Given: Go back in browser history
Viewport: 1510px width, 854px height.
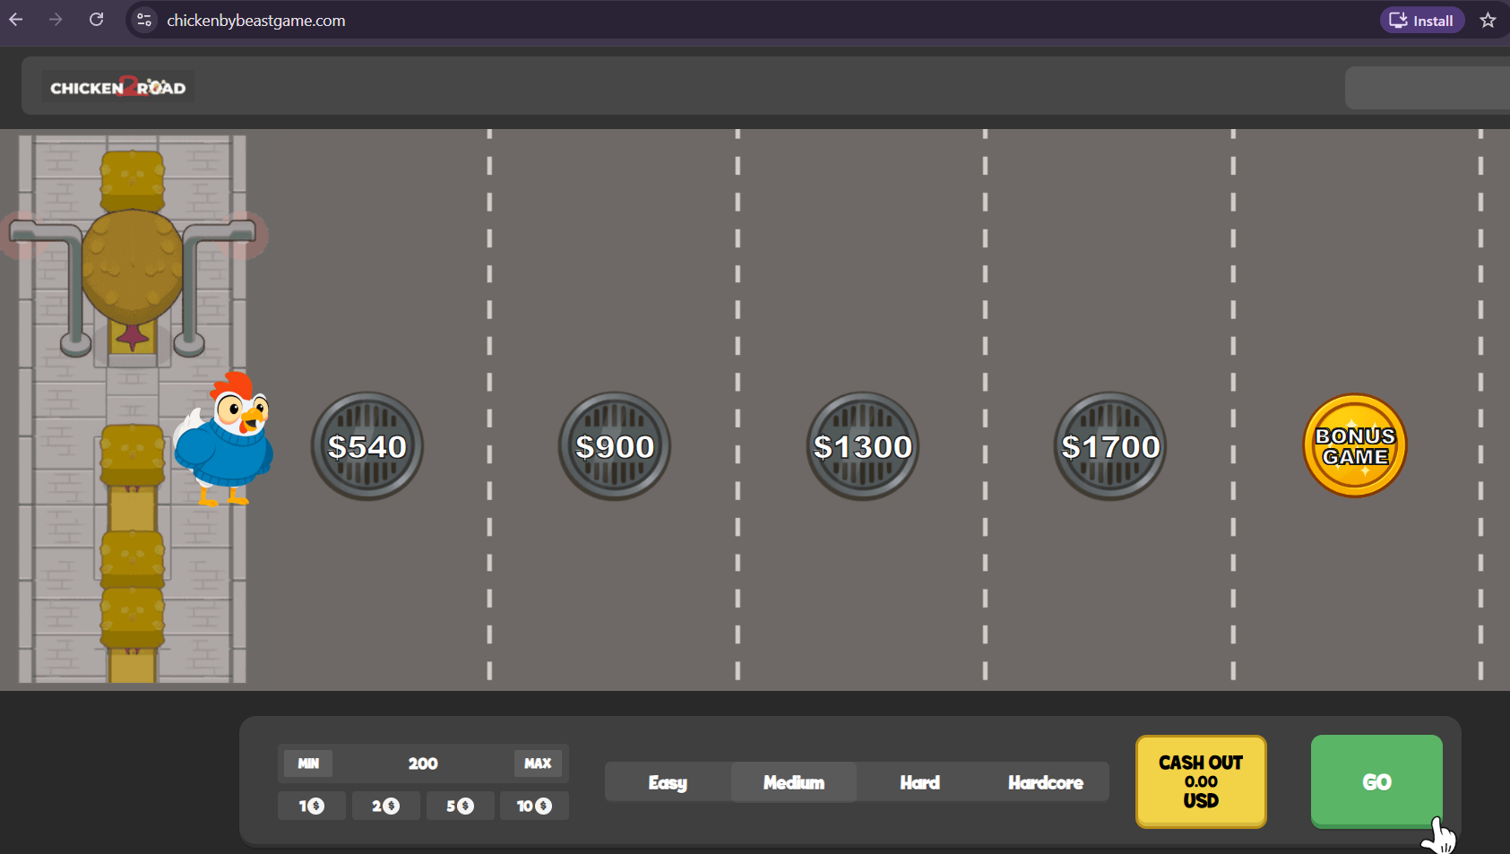Looking at the screenshot, I should [x=16, y=20].
